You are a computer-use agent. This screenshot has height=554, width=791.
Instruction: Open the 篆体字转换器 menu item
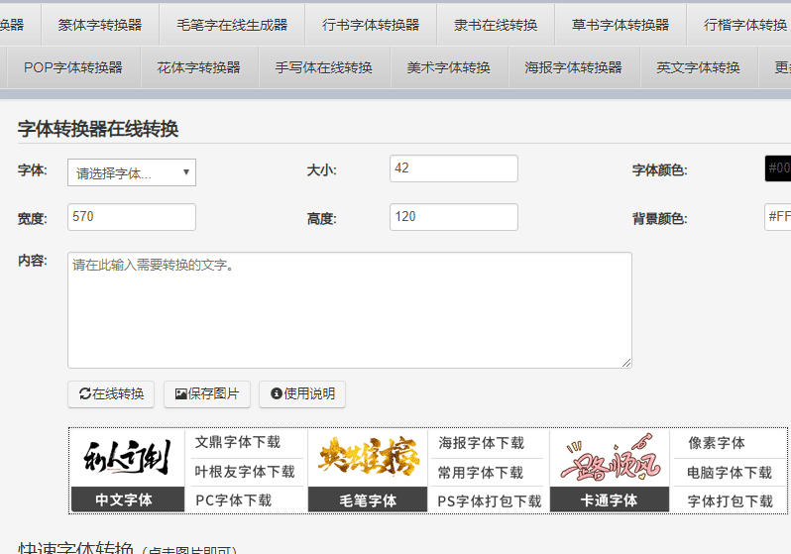[100, 25]
